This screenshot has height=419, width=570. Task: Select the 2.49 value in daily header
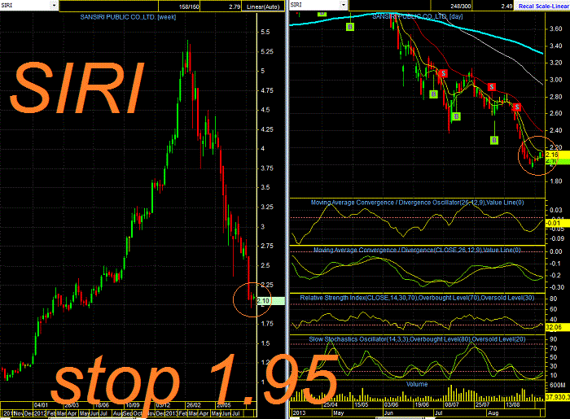pos(493,6)
